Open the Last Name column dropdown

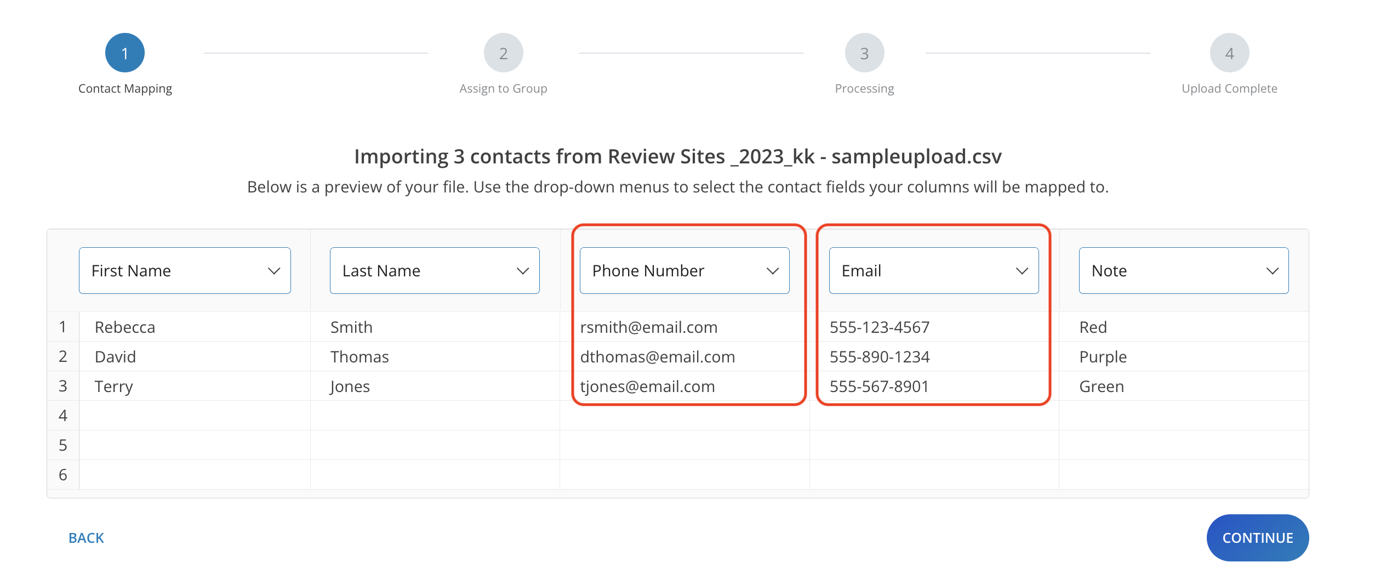pos(435,271)
